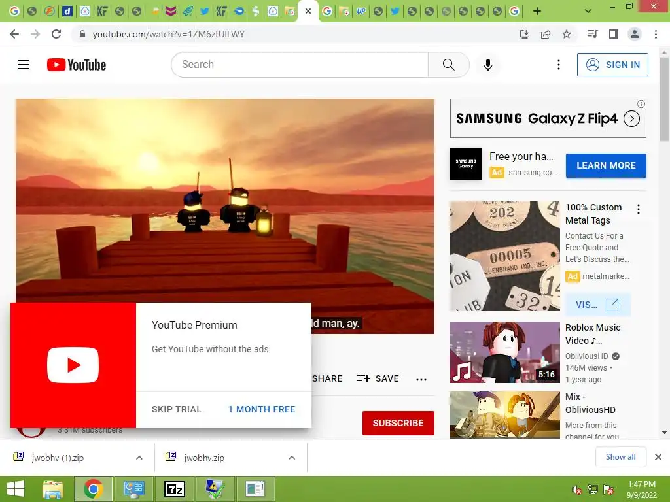Share this page using the address bar icon
The image size is (670, 502).
pyautogui.click(x=546, y=34)
